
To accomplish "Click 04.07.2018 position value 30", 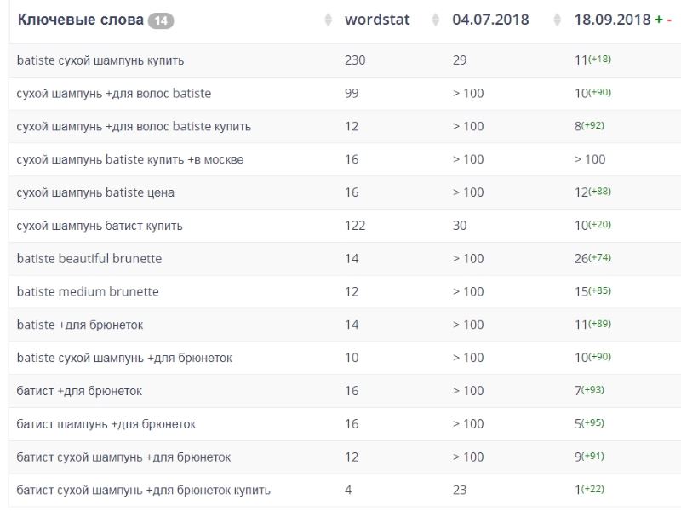I will point(460,226).
